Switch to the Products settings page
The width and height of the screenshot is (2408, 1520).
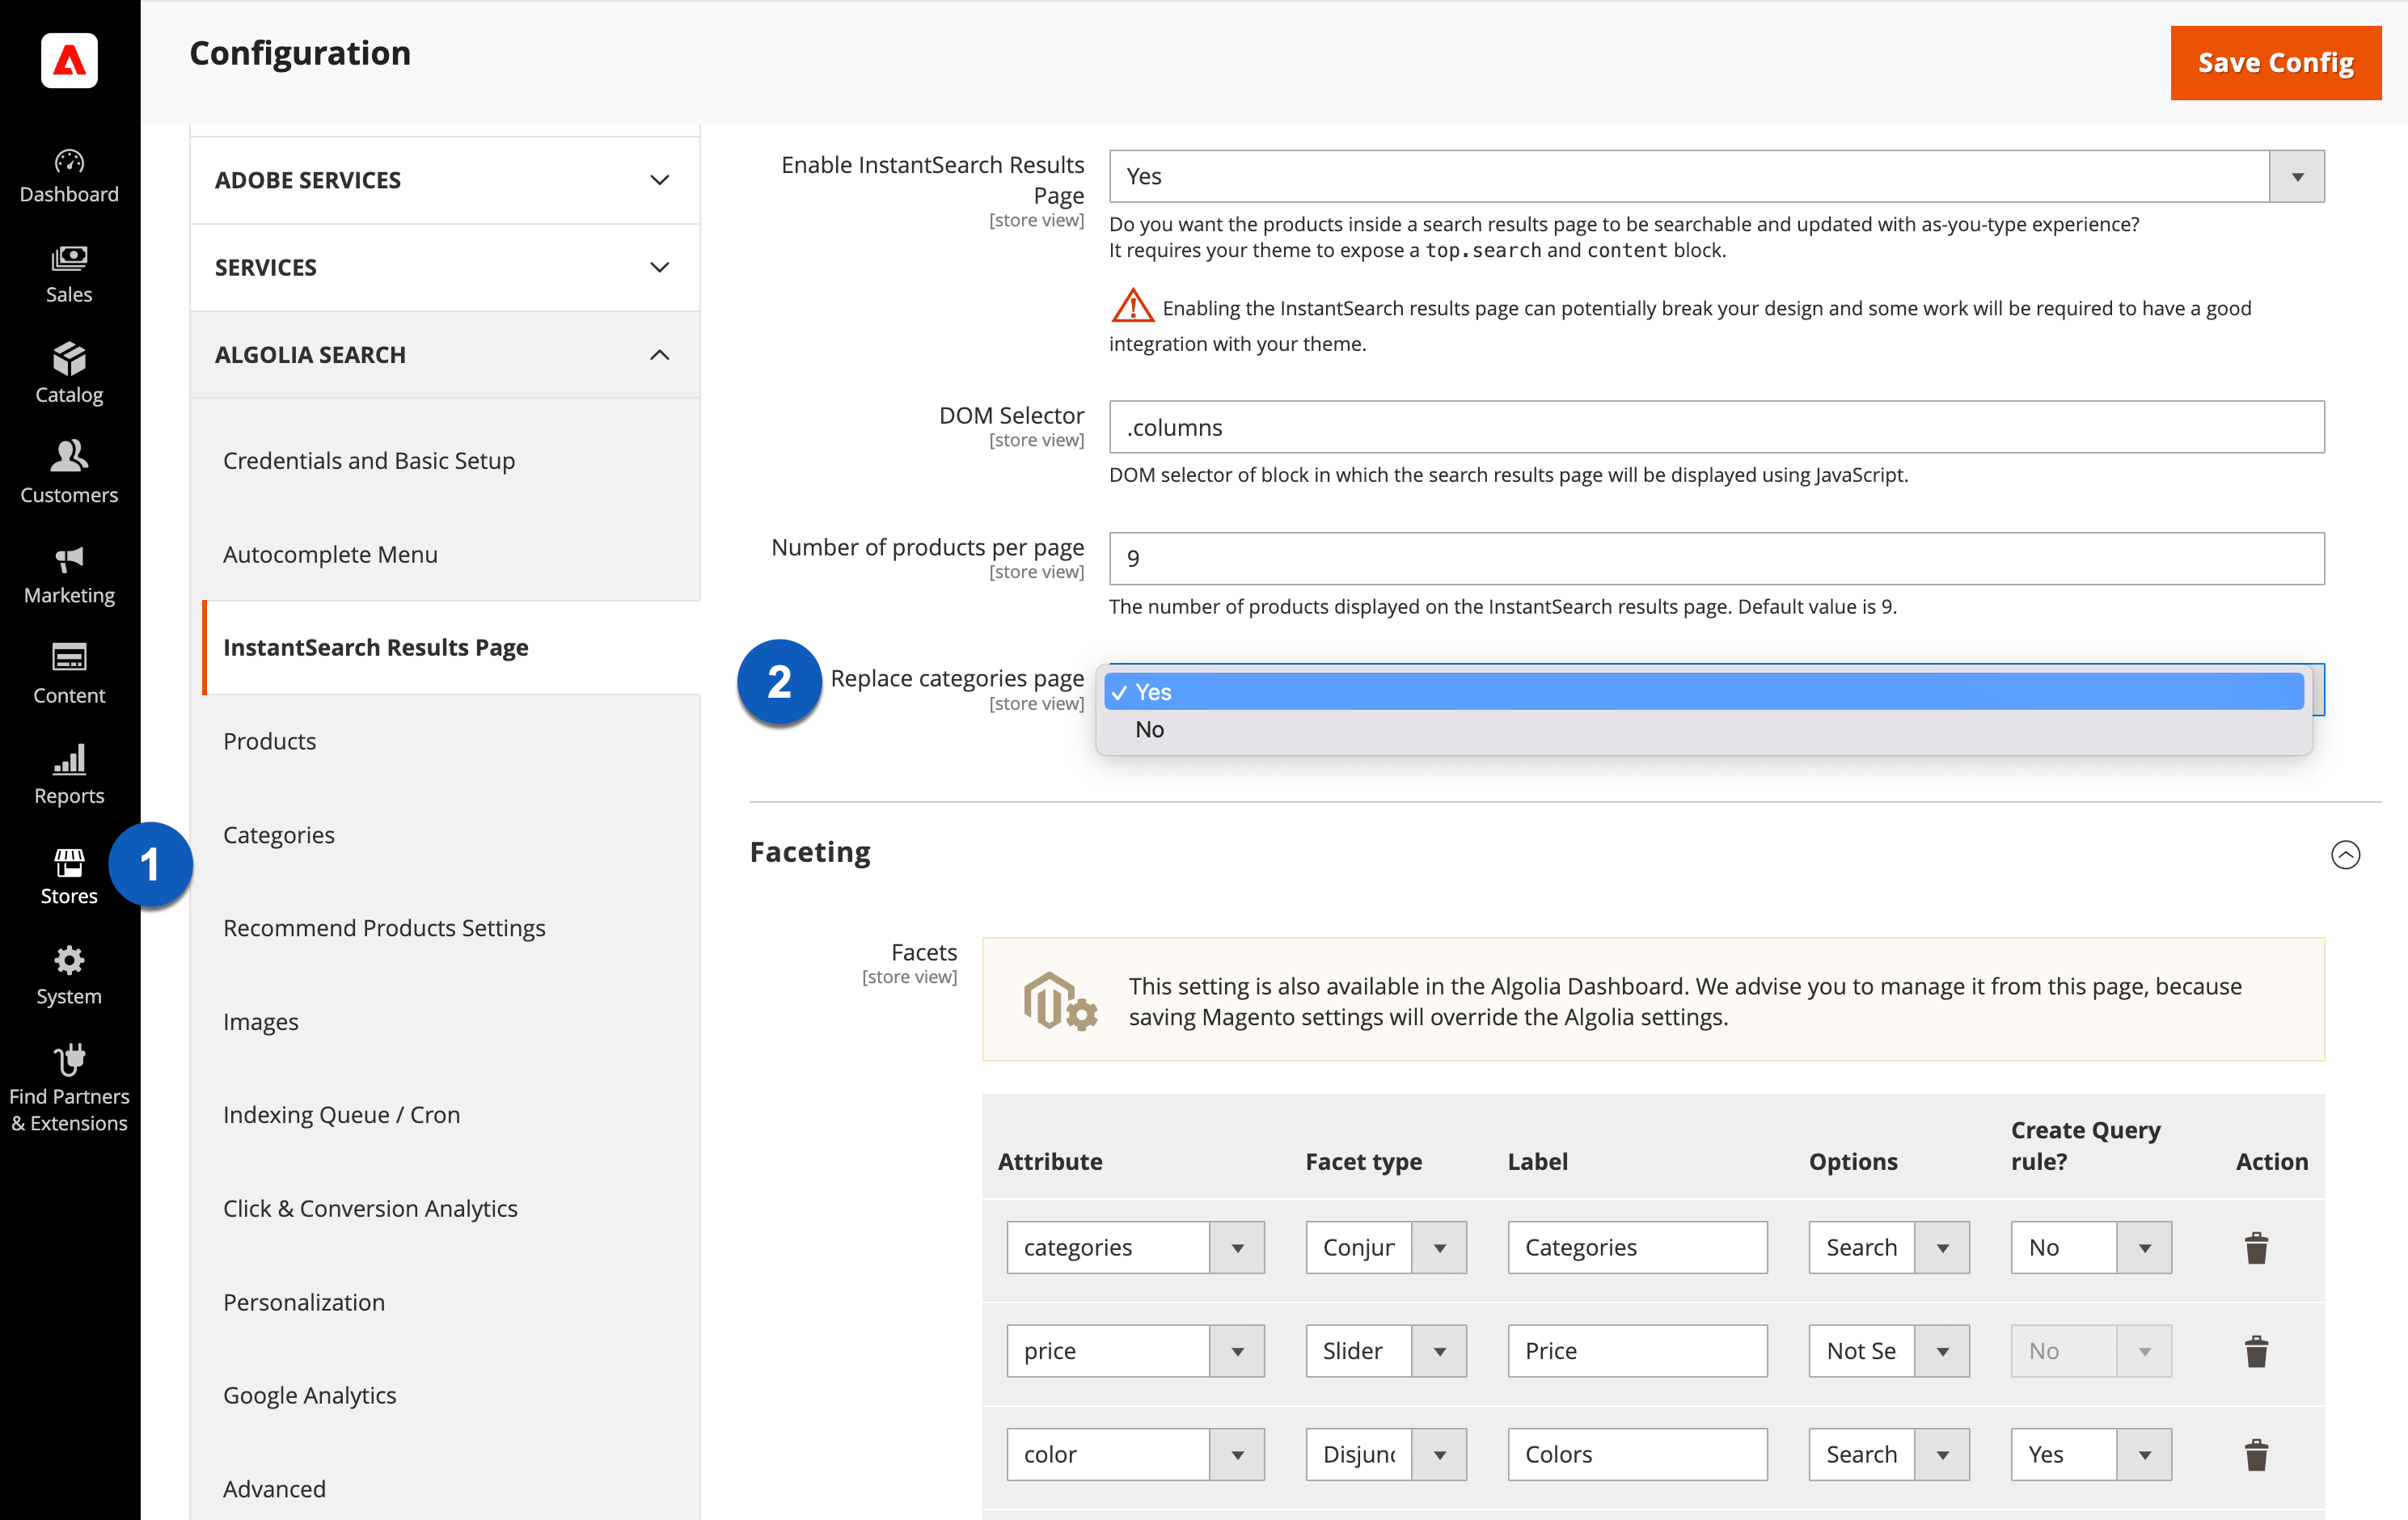[x=269, y=741]
